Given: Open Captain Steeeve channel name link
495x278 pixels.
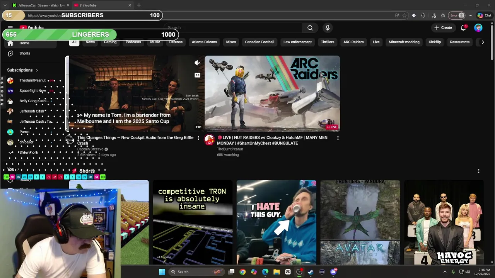Looking at the screenshot, I should click(x=90, y=149).
